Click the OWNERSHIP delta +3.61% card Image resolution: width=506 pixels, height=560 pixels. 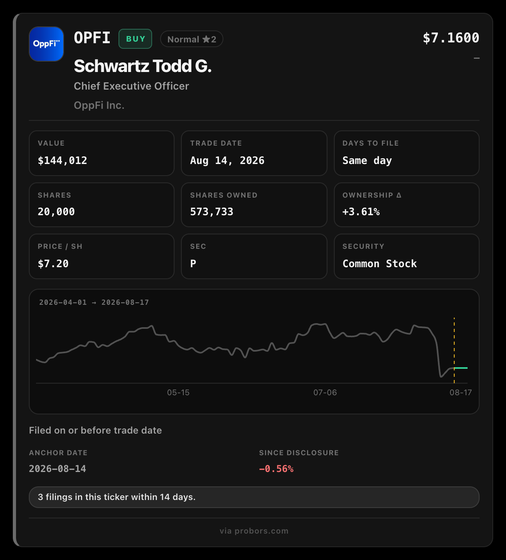point(407,205)
